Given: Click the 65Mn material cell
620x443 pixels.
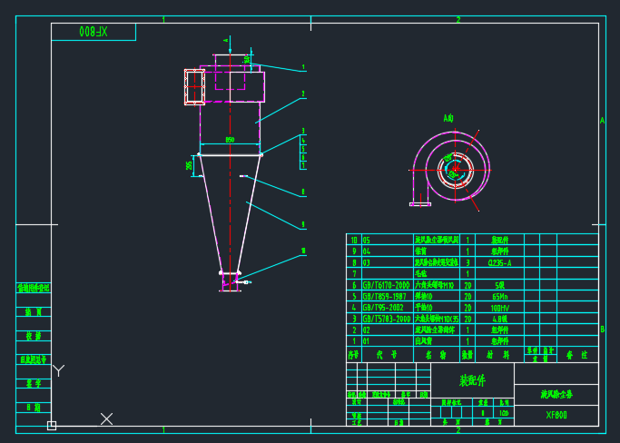Looking at the screenshot, I should [x=500, y=296].
